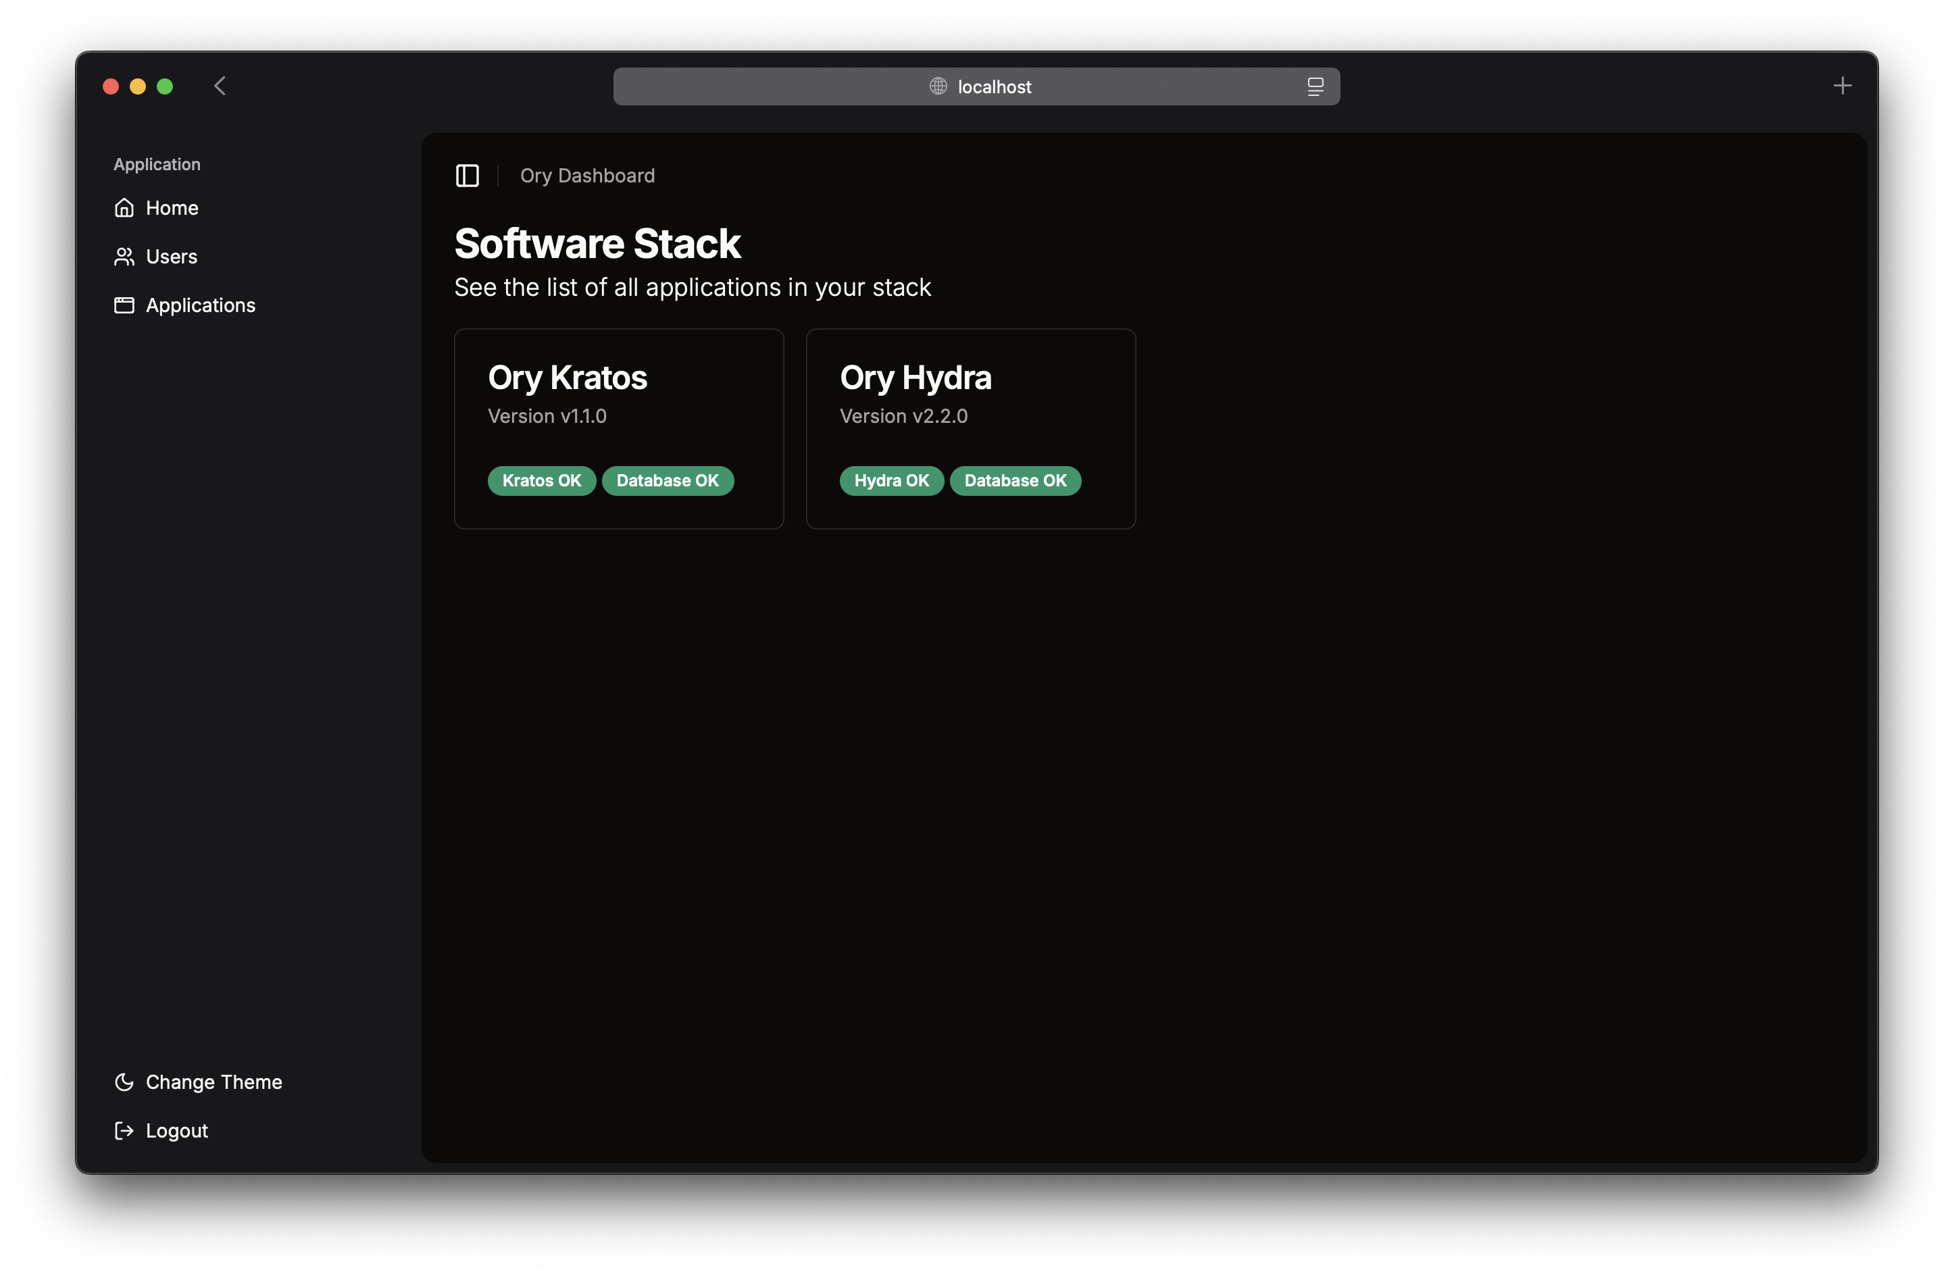Toggle the sidebar panel icon
This screenshot has height=1274, width=1954.
pyautogui.click(x=467, y=176)
